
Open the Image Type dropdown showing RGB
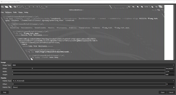(x=93, y=65)
